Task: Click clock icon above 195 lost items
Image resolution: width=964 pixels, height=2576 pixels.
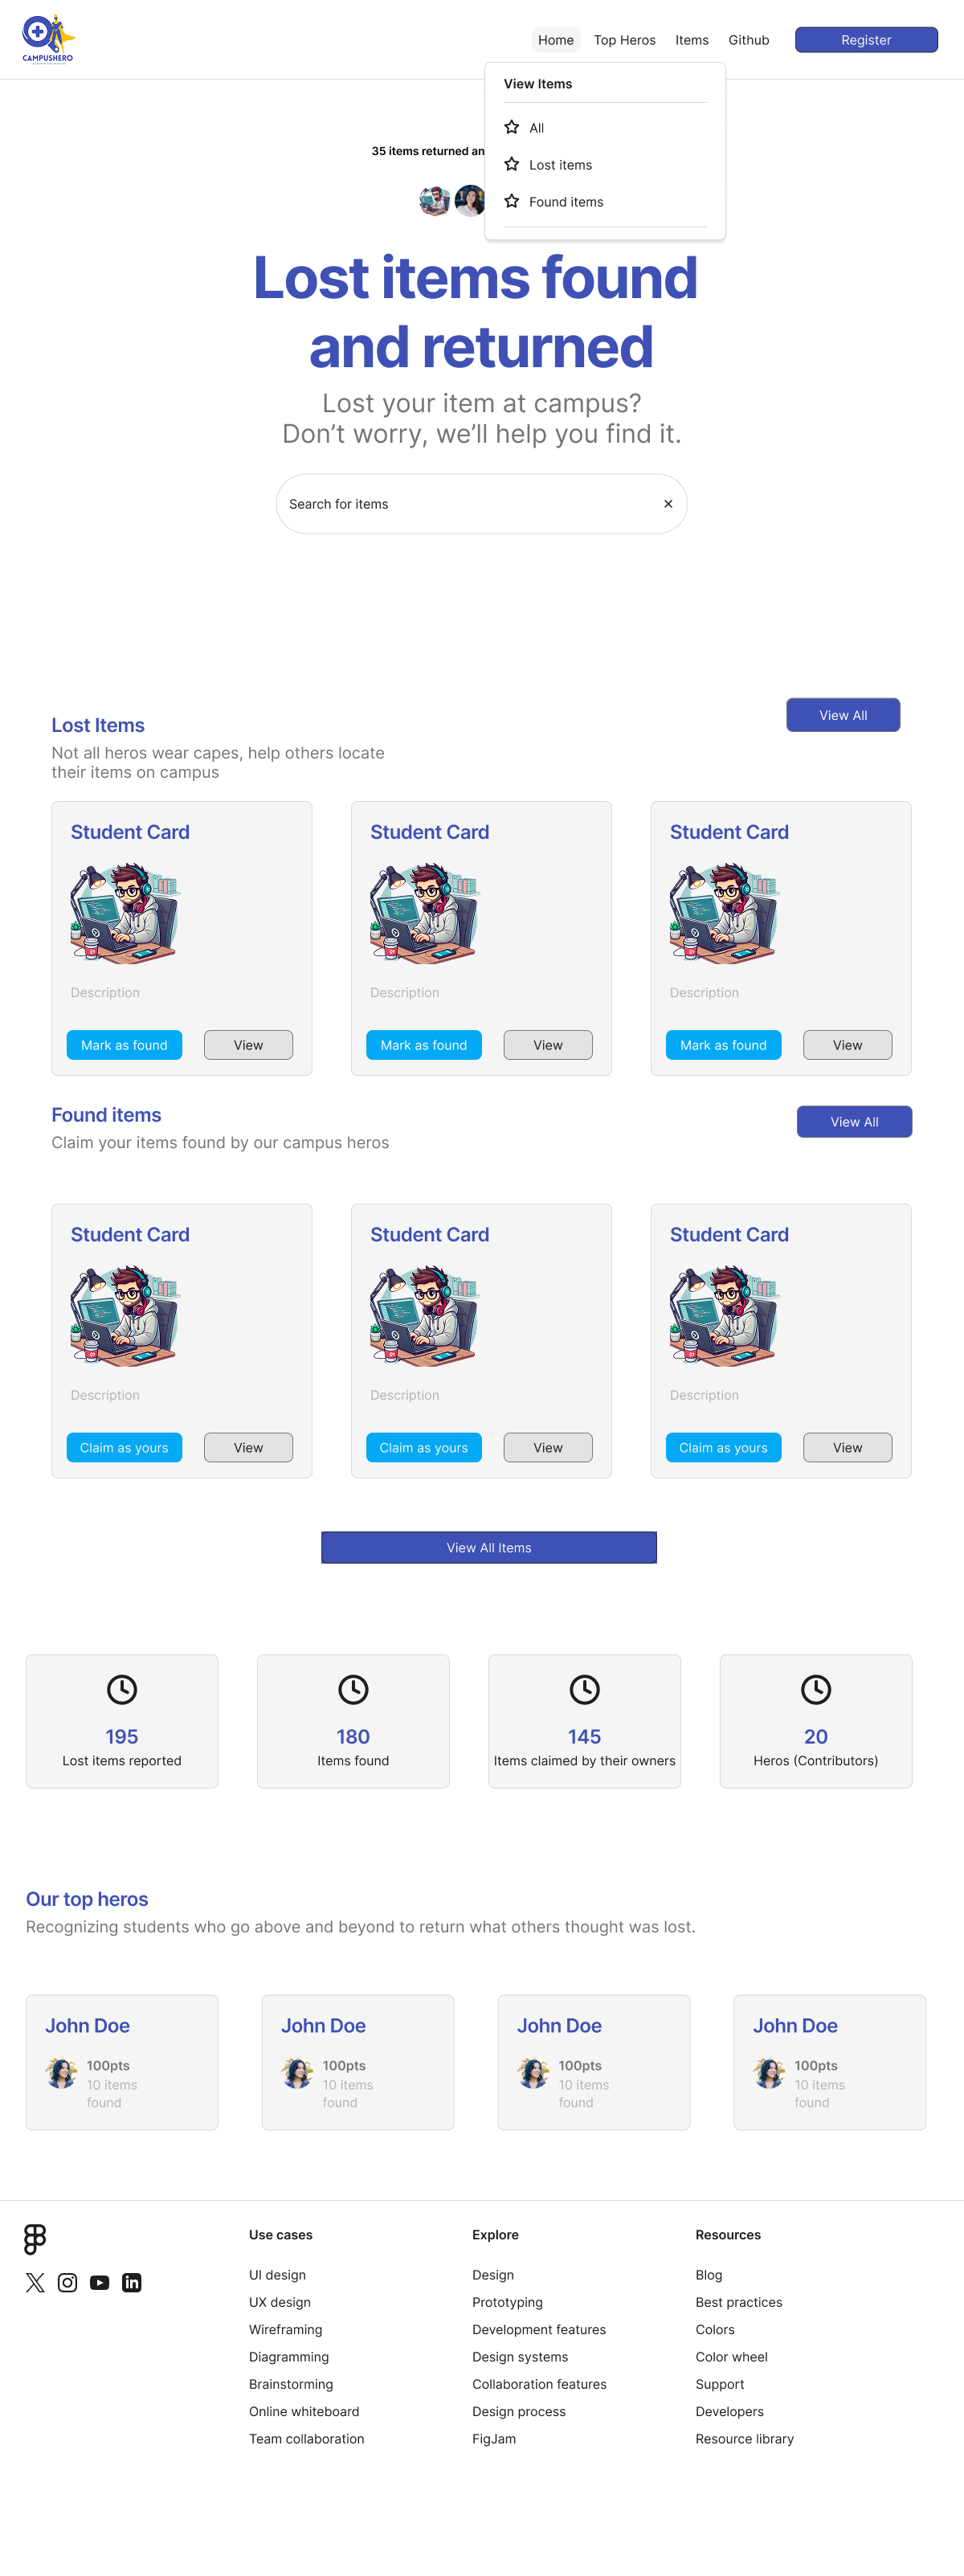Action: pos(122,1689)
